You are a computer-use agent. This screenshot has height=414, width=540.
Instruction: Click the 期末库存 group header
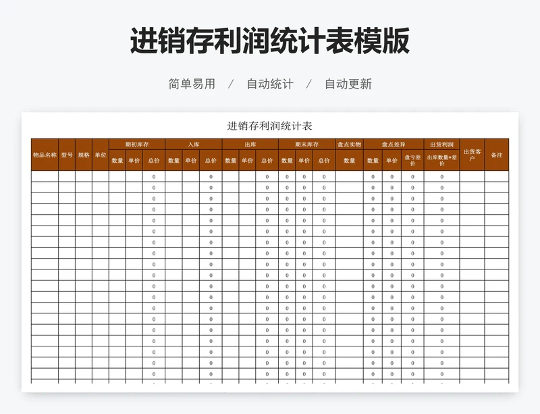tap(307, 145)
